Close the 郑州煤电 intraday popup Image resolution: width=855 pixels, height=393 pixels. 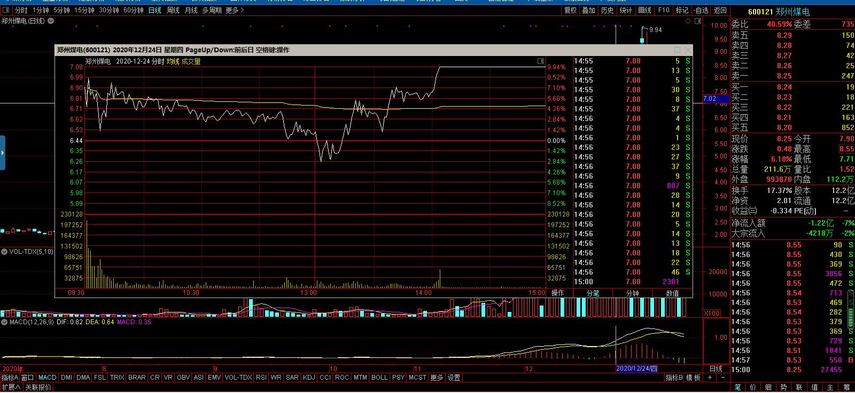[688, 50]
